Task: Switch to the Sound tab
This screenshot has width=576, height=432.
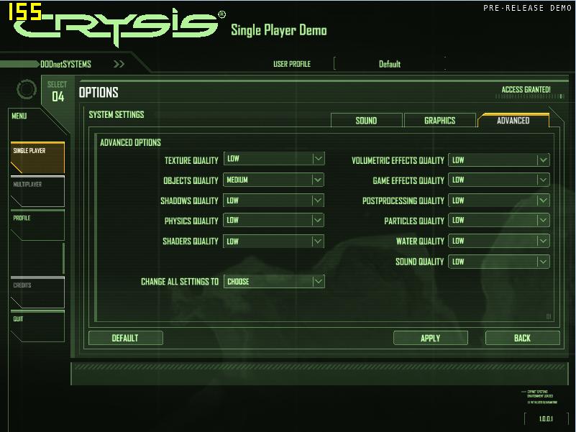Action: [x=366, y=121]
